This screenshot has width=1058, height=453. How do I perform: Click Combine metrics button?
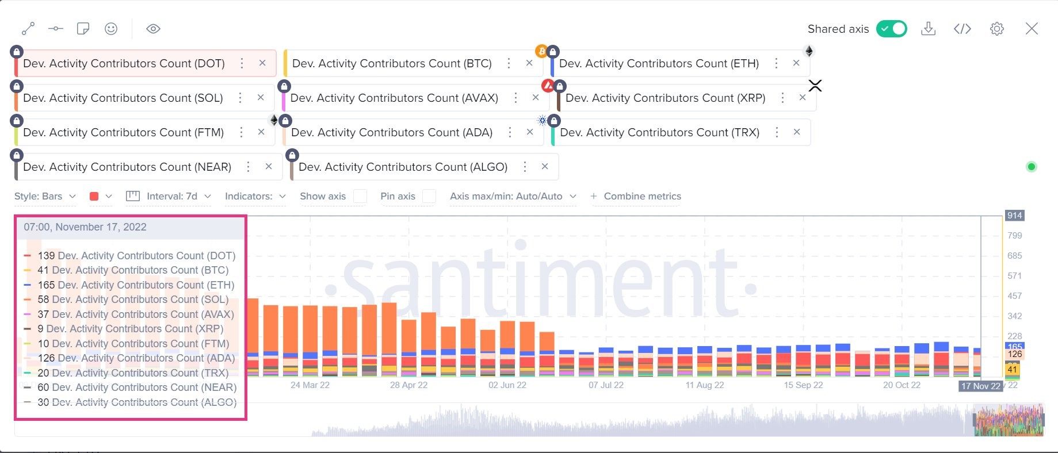636,196
